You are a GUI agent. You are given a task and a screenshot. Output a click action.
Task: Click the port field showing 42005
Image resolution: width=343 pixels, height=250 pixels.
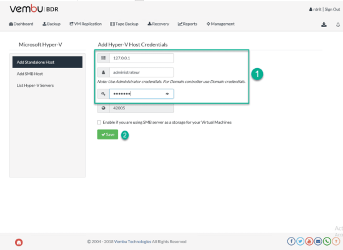142,108
